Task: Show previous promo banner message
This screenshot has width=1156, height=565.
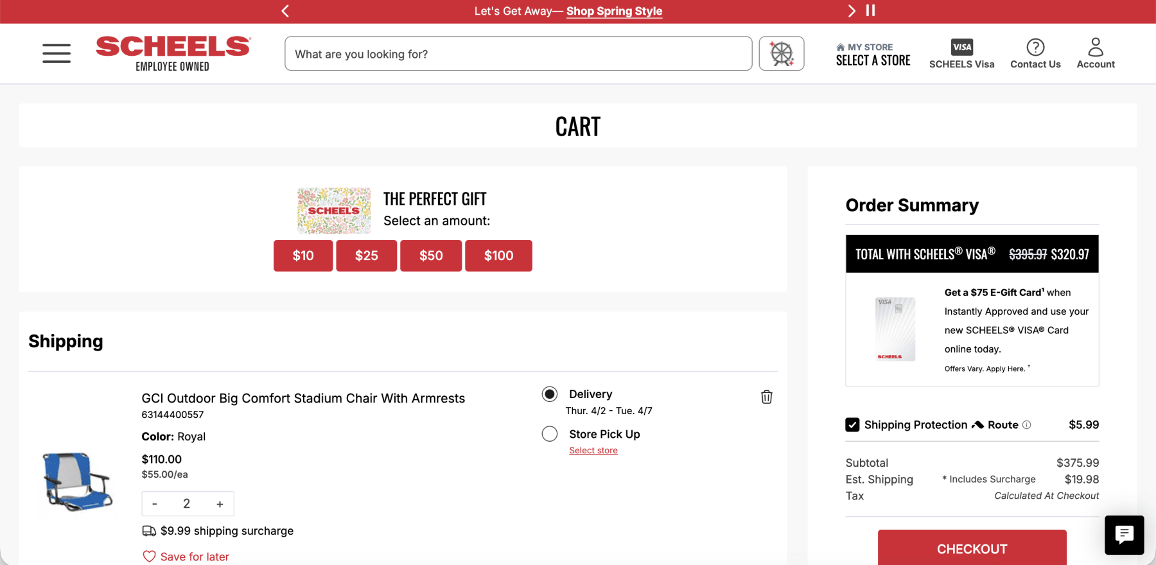Action: (286, 11)
